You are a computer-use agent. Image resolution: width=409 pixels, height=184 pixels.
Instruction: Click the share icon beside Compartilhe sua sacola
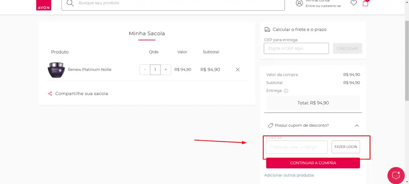pyautogui.click(x=50, y=94)
